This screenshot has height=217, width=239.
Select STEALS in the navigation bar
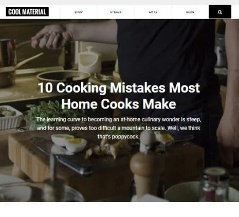click(x=116, y=12)
